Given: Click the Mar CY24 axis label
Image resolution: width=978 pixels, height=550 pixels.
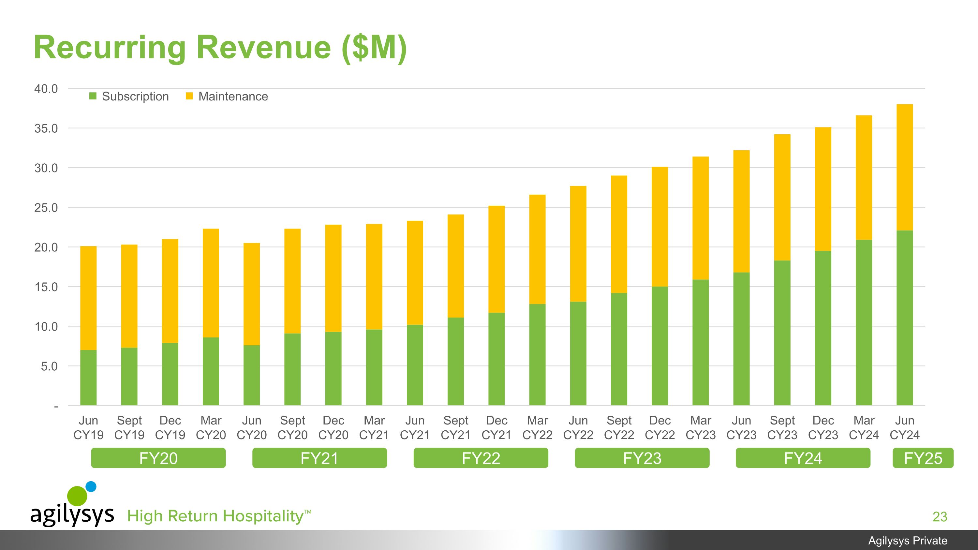Looking at the screenshot, I should [864, 428].
